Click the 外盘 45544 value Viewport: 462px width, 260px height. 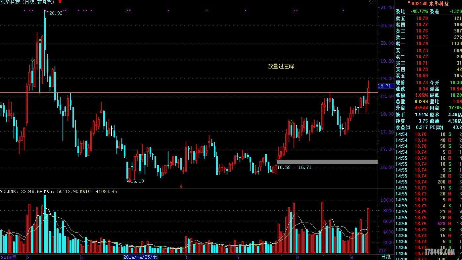coord(421,108)
